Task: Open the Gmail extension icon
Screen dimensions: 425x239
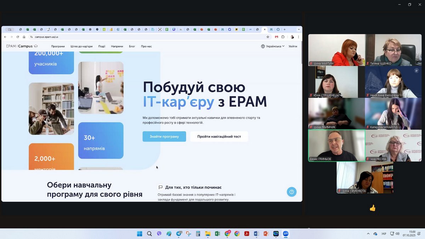Action: coord(277,37)
